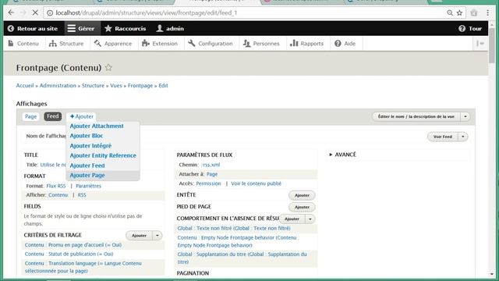The width and height of the screenshot is (499, 281).
Task: Click the + Ajouter display button
Action: (82, 116)
